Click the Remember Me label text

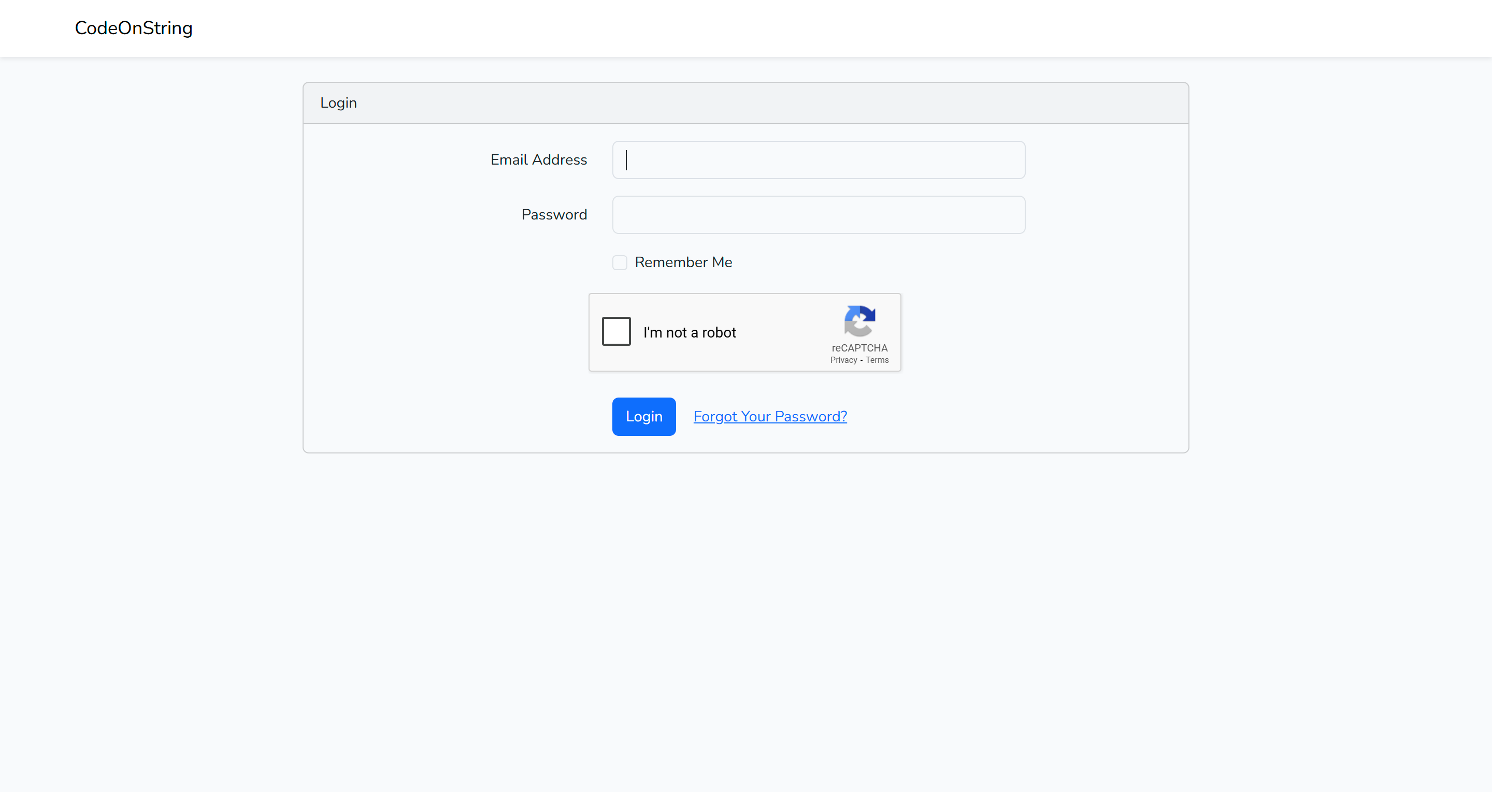click(683, 262)
